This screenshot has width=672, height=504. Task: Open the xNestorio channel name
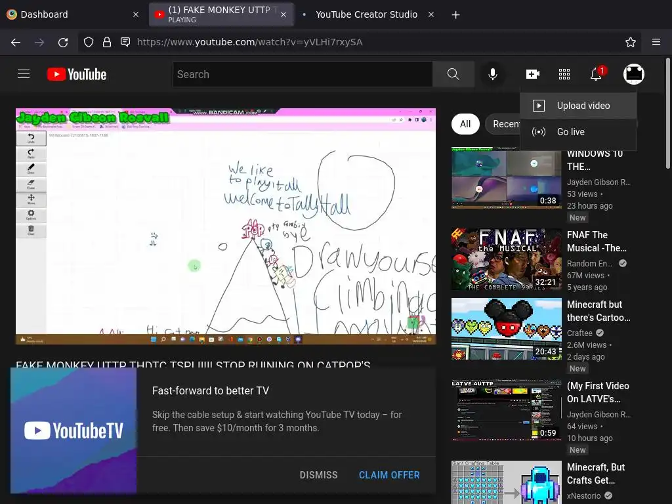coord(583,496)
